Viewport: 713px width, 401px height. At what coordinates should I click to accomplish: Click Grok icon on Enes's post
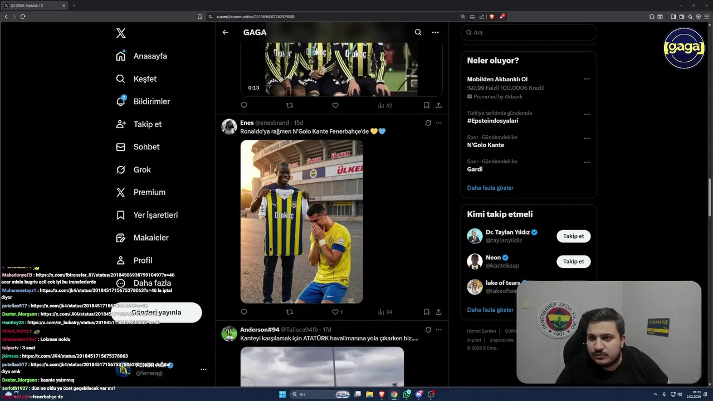[428, 123]
